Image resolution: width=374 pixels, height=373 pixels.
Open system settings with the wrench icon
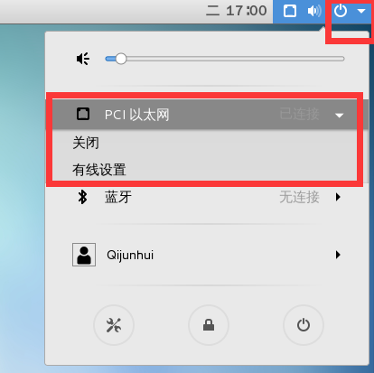point(114,325)
